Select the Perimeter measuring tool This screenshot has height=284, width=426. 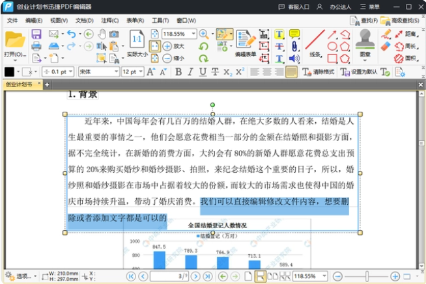(406, 46)
